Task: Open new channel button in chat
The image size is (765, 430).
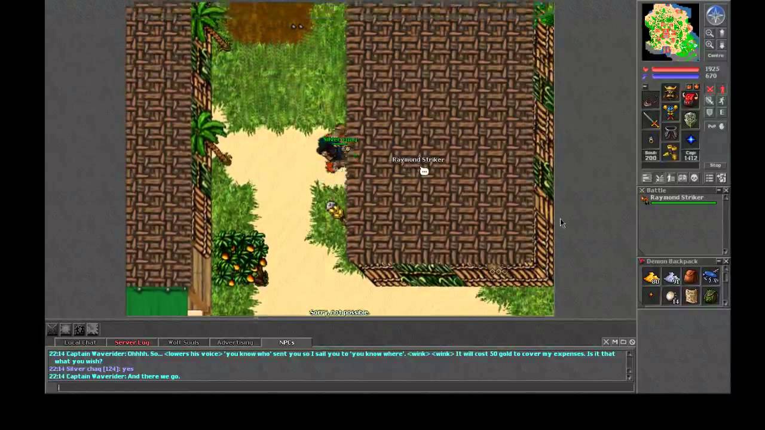Action: pos(623,342)
